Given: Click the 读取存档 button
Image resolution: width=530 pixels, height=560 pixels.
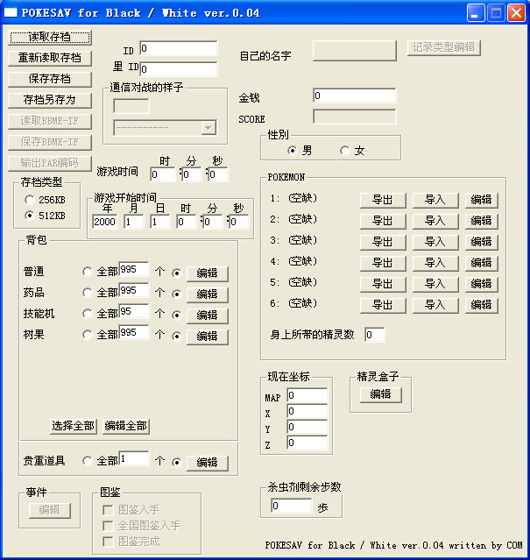Looking at the screenshot, I should tap(50, 37).
